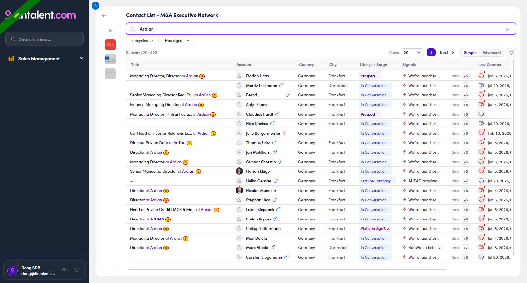Expand Sales Management menu
This screenshot has width=527, height=283.
[45, 59]
